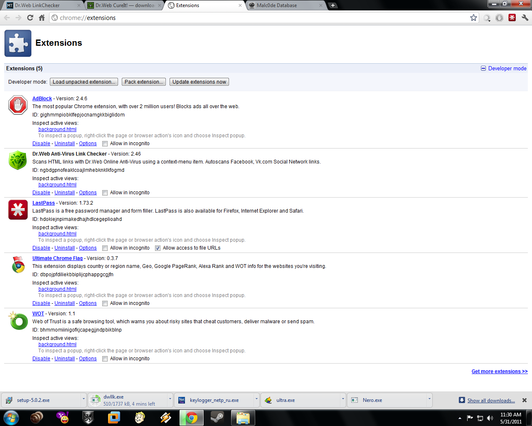532x426 pixels.
Task: Focus the chrome://extensions address bar
Action: click(264, 17)
